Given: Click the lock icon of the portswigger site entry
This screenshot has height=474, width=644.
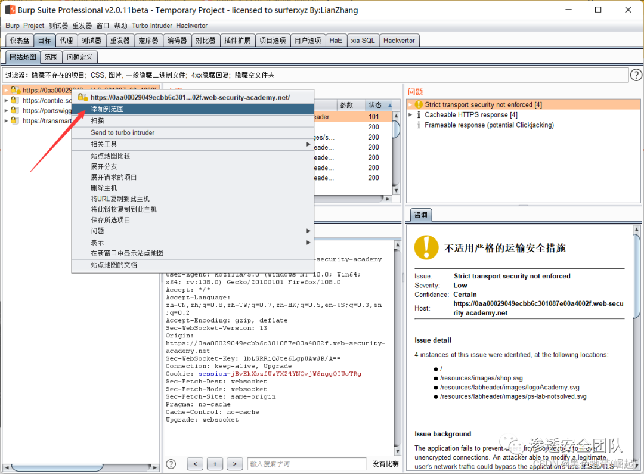Looking at the screenshot, I should pos(15,110).
